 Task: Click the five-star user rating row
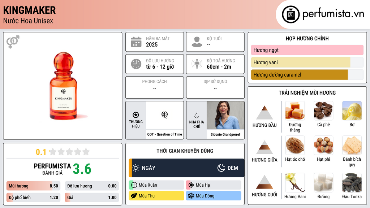[70, 152]
